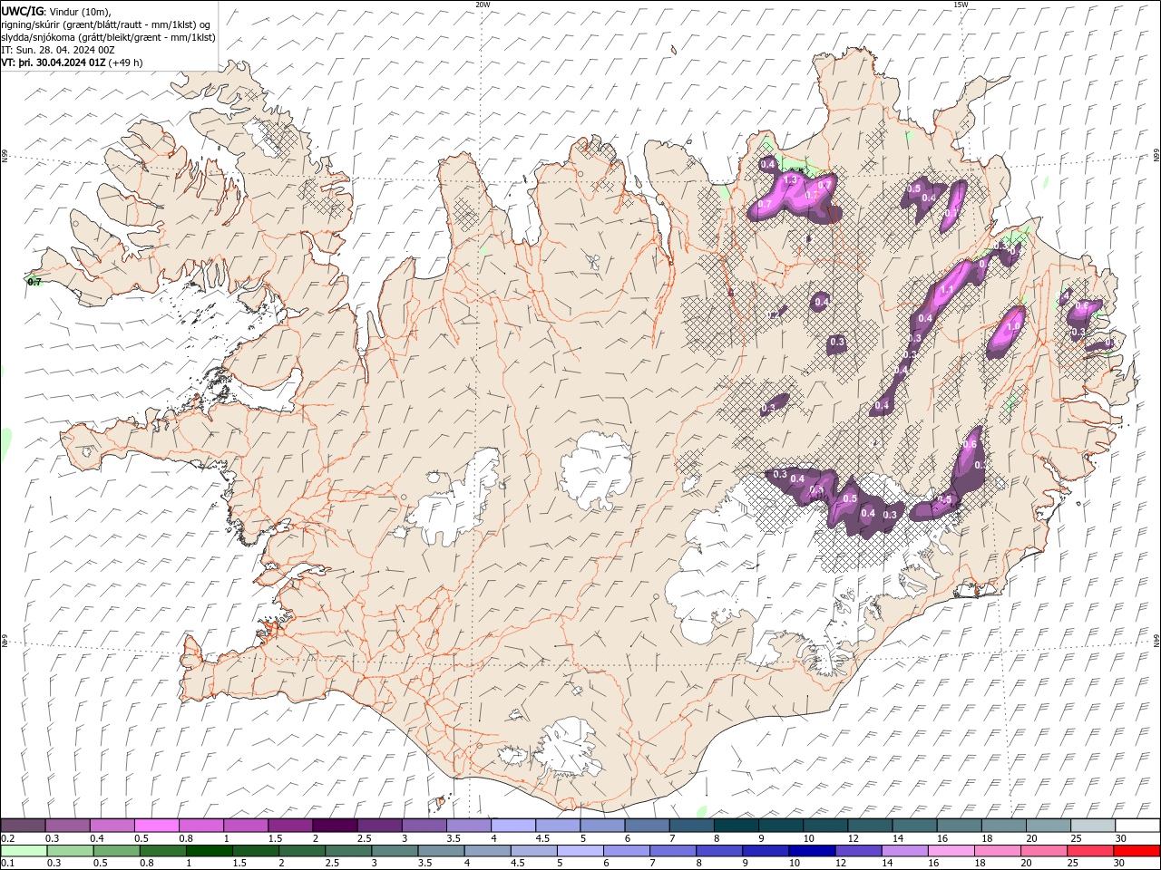
Task: Pick the light periwinkle swatch labeled 4 in top row
Action: coord(513,826)
